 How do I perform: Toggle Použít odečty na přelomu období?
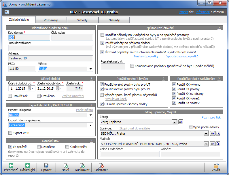102,43
